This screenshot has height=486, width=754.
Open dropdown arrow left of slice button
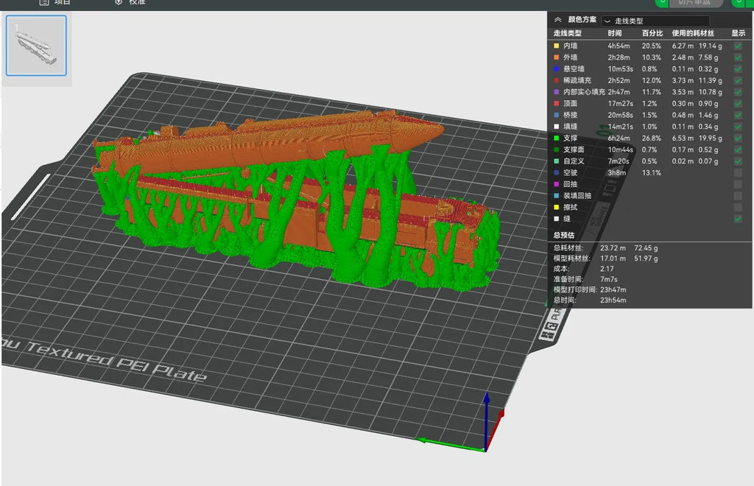[663, 2]
